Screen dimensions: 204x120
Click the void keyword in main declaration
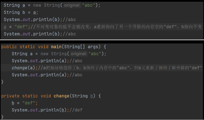[x=43, y=47]
